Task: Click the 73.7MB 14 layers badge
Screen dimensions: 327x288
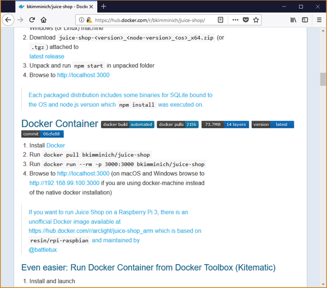Action: coord(225,125)
